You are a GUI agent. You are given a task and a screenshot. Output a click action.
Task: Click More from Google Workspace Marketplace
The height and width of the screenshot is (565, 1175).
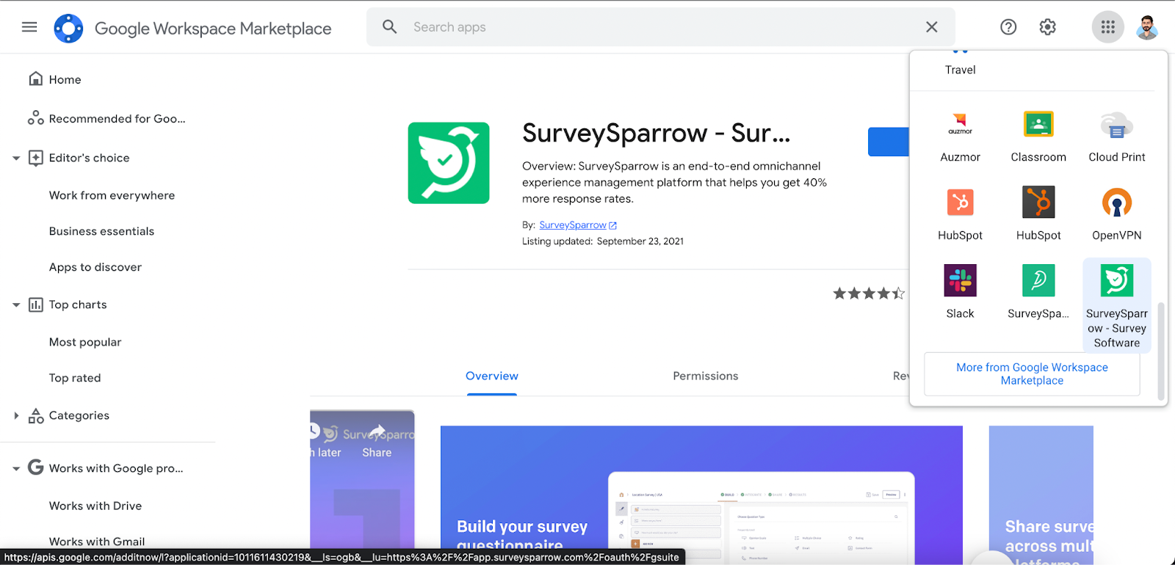(x=1032, y=373)
